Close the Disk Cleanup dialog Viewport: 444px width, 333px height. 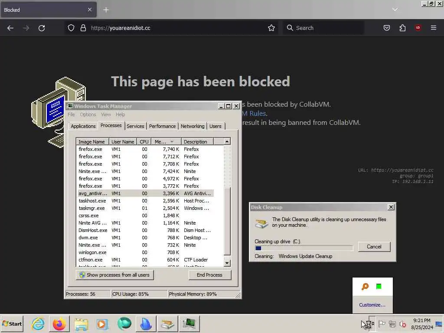[391, 207]
